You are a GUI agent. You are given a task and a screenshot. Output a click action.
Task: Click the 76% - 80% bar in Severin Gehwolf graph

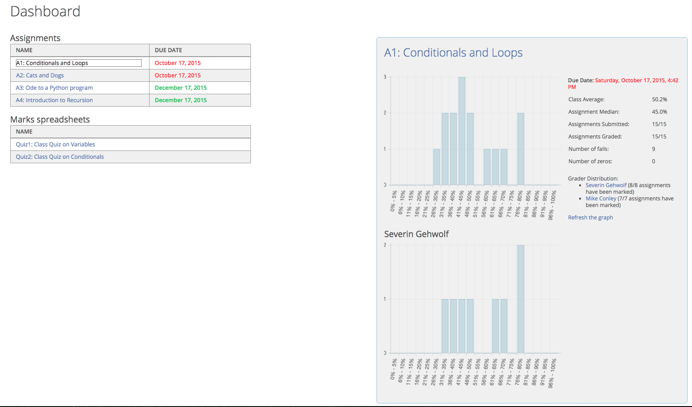click(521, 299)
